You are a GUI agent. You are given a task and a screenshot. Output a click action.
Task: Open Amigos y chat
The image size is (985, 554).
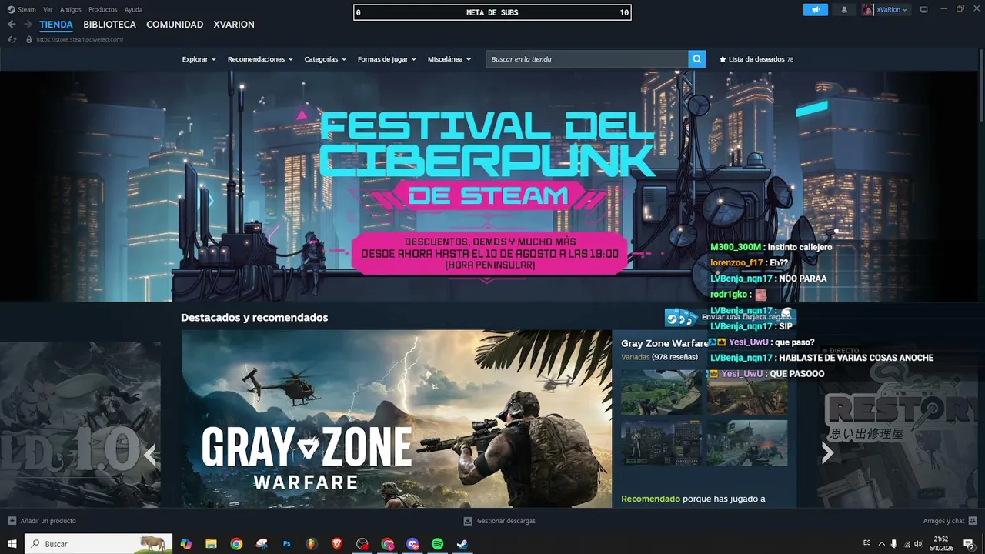[944, 521]
